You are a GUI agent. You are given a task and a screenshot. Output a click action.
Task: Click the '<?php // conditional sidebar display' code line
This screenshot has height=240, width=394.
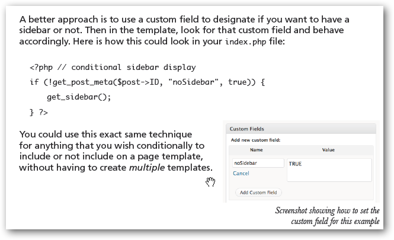pos(113,68)
